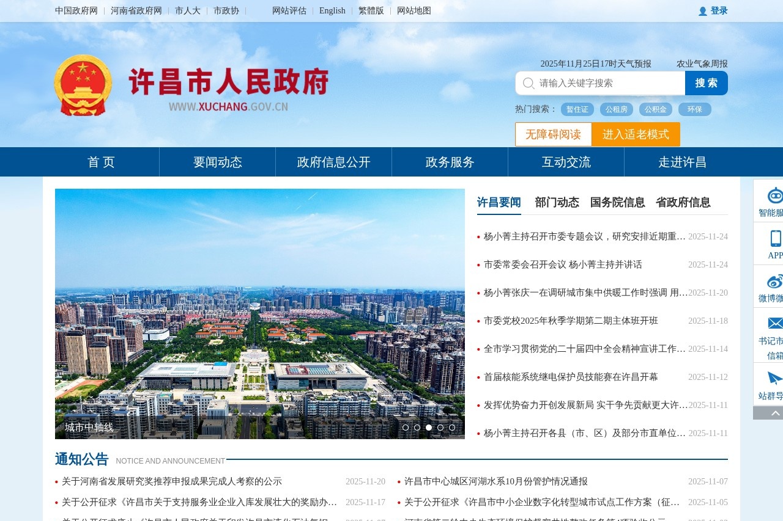Turn on 无障碍阅读 accessibility reading
Viewport: 783px width, 521px height.
(x=553, y=134)
